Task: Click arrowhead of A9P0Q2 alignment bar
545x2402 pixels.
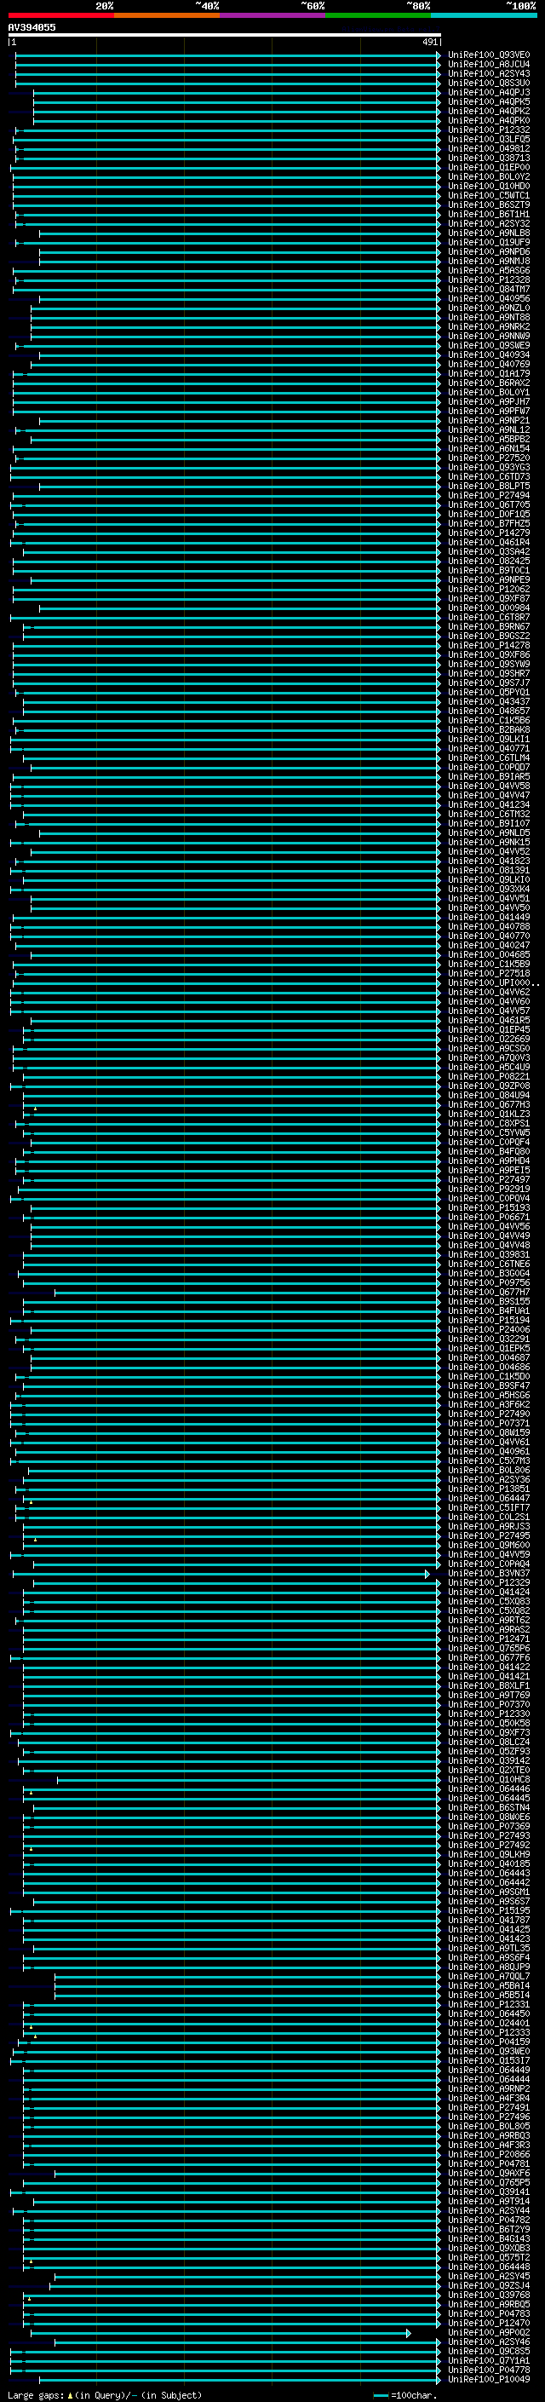Action: [x=408, y=2332]
